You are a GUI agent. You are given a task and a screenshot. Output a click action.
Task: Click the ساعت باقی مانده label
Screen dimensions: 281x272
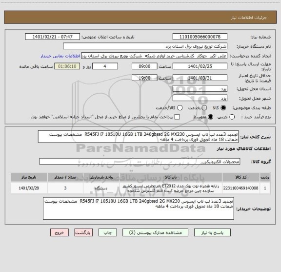[x=36, y=66]
